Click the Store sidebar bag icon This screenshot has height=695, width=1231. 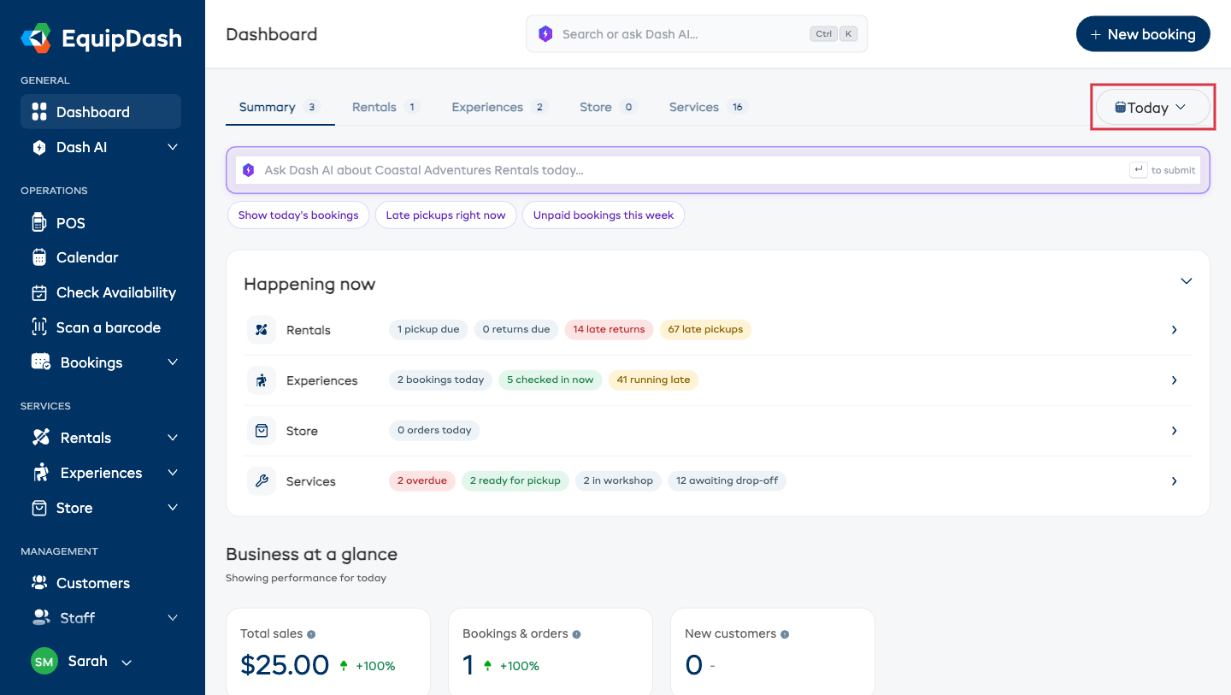(38, 508)
